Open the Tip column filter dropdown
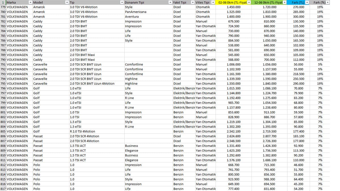Viewport: 340px width, 191px height. 122,2
